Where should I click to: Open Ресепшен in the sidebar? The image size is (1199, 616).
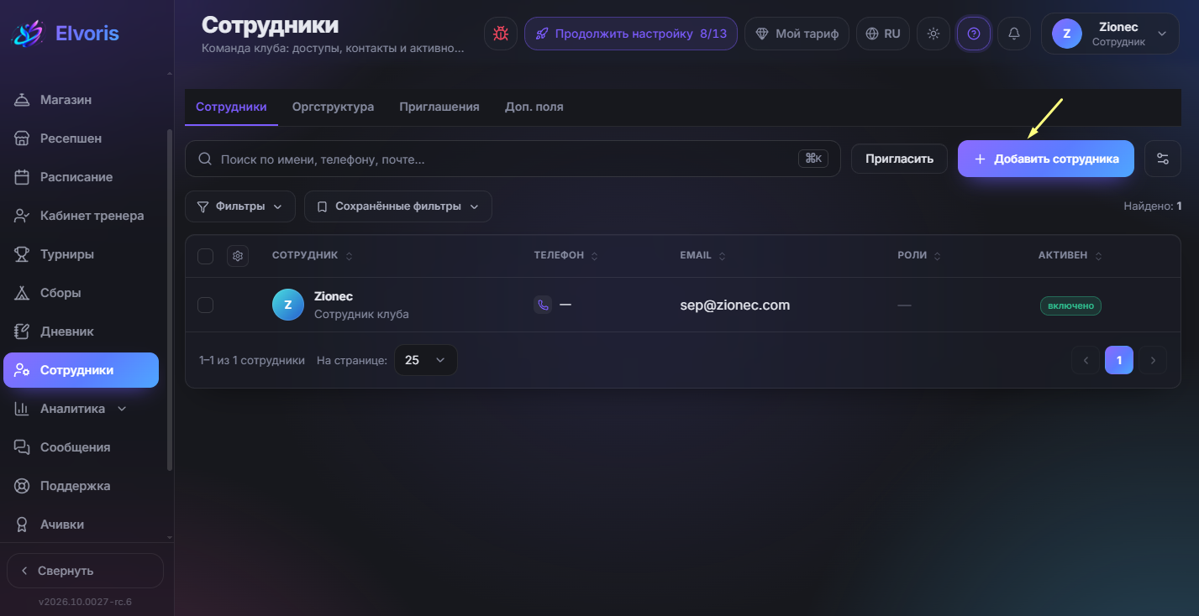click(81, 138)
